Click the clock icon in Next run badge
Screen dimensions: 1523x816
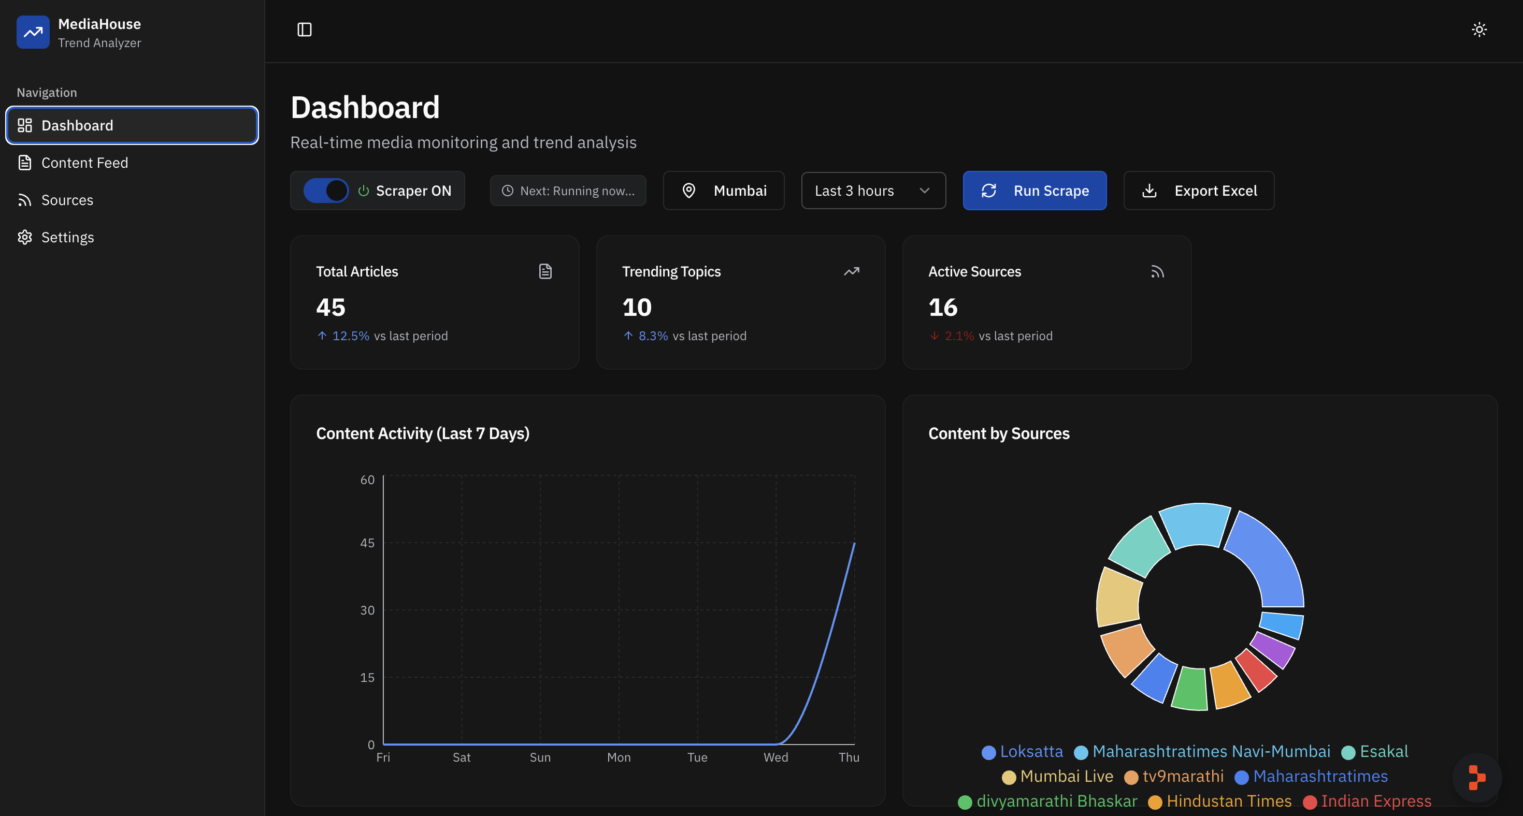pos(507,191)
